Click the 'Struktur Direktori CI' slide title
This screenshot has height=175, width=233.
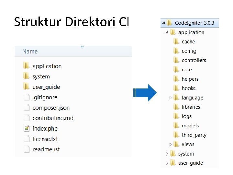pyautogui.click(x=71, y=22)
